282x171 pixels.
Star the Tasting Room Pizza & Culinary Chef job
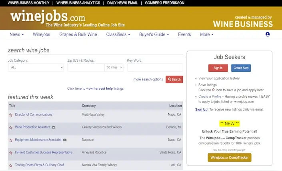pyautogui.click(x=11, y=165)
